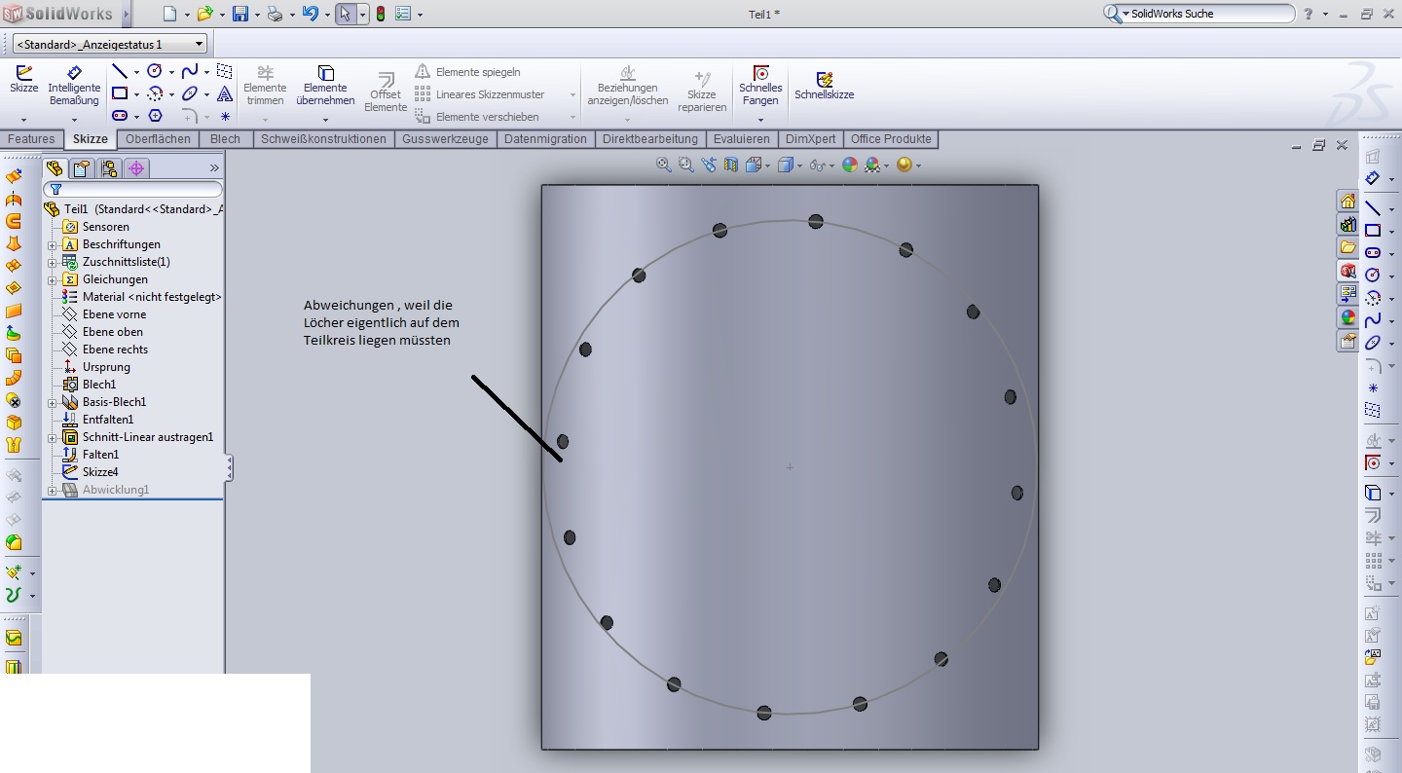
Task: Click Elemente spiegeln in the ribbon
Action: click(x=477, y=72)
